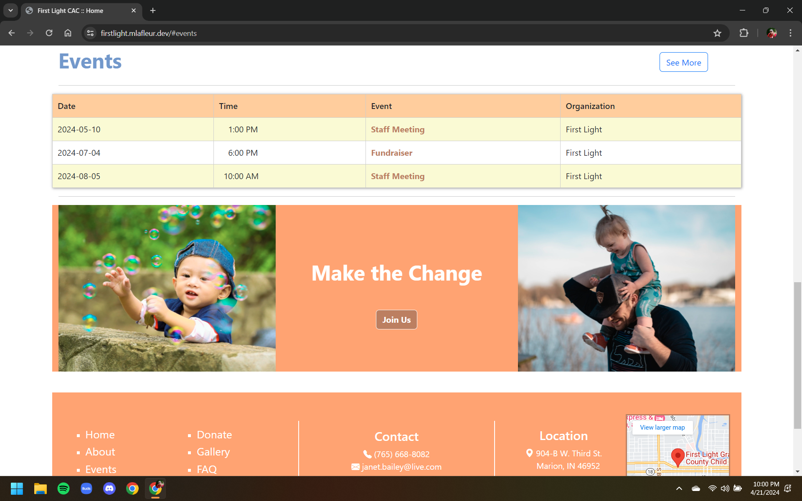Open the Gallery footer link
The width and height of the screenshot is (802, 501).
(x=213, y=452)
